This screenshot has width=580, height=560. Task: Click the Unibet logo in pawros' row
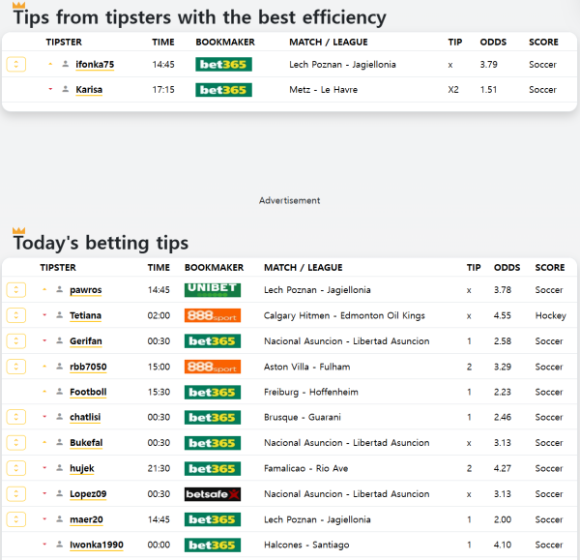click(x=212, y=290)
